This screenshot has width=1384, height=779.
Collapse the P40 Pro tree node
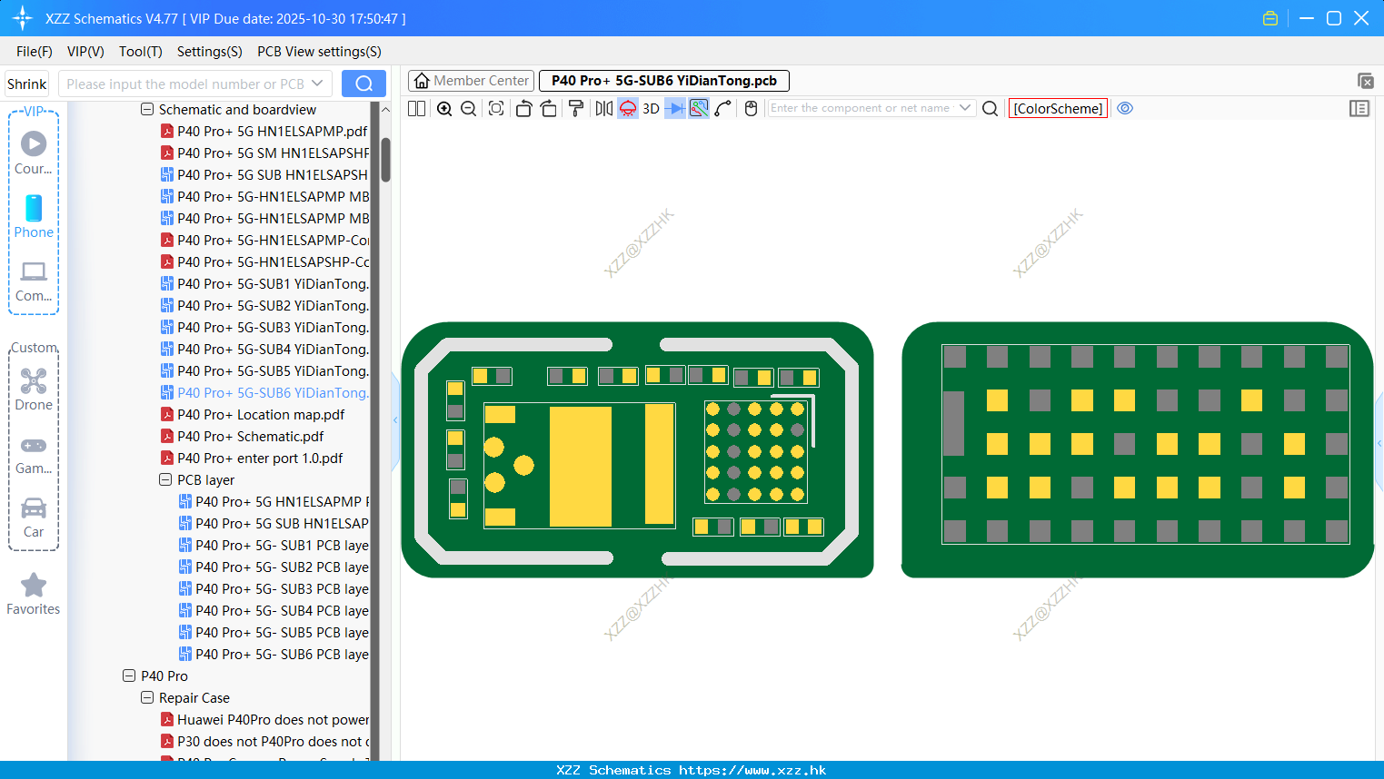click(x=129, y=676)
